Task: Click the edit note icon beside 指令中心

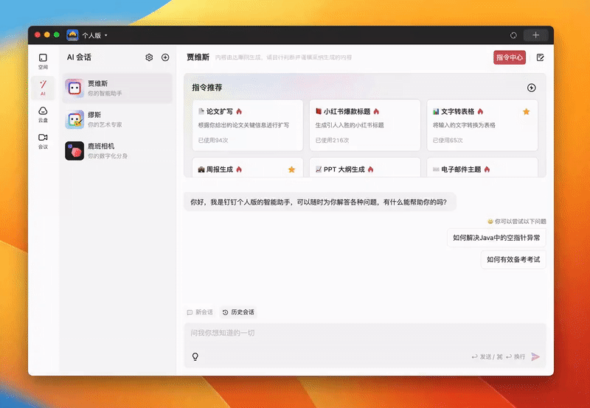Action: point(540,57)
